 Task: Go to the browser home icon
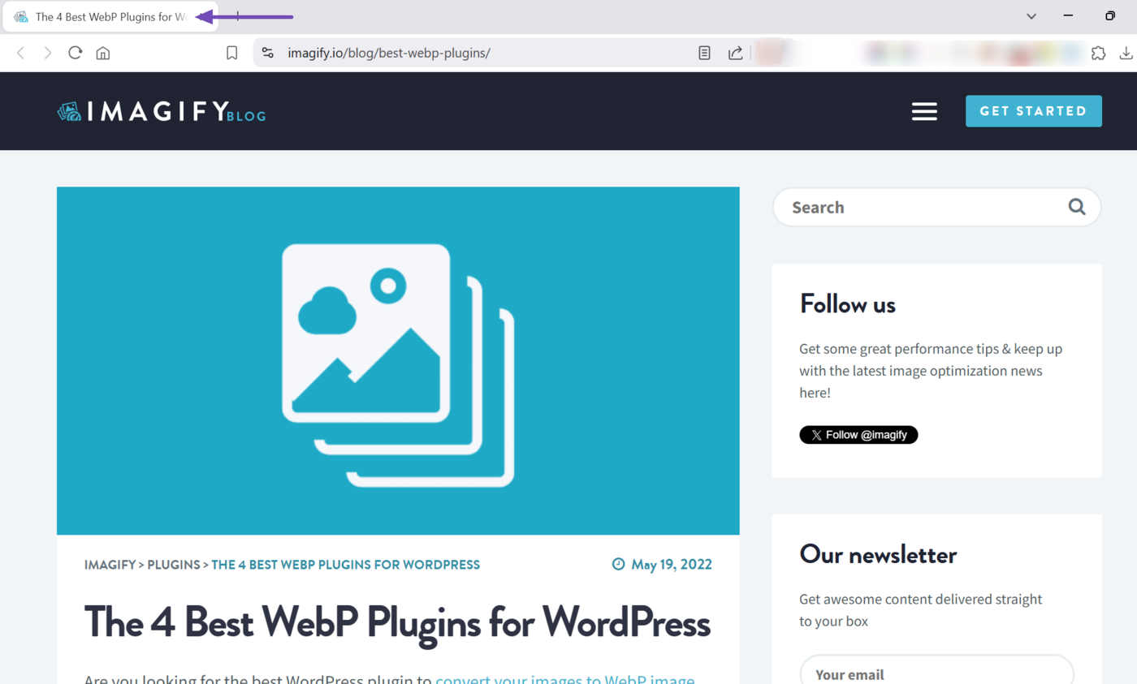tap(103, 54)
